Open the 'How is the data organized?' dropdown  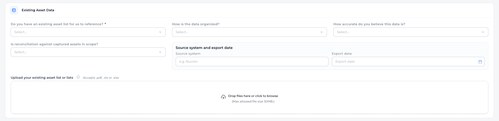(249, 32)
